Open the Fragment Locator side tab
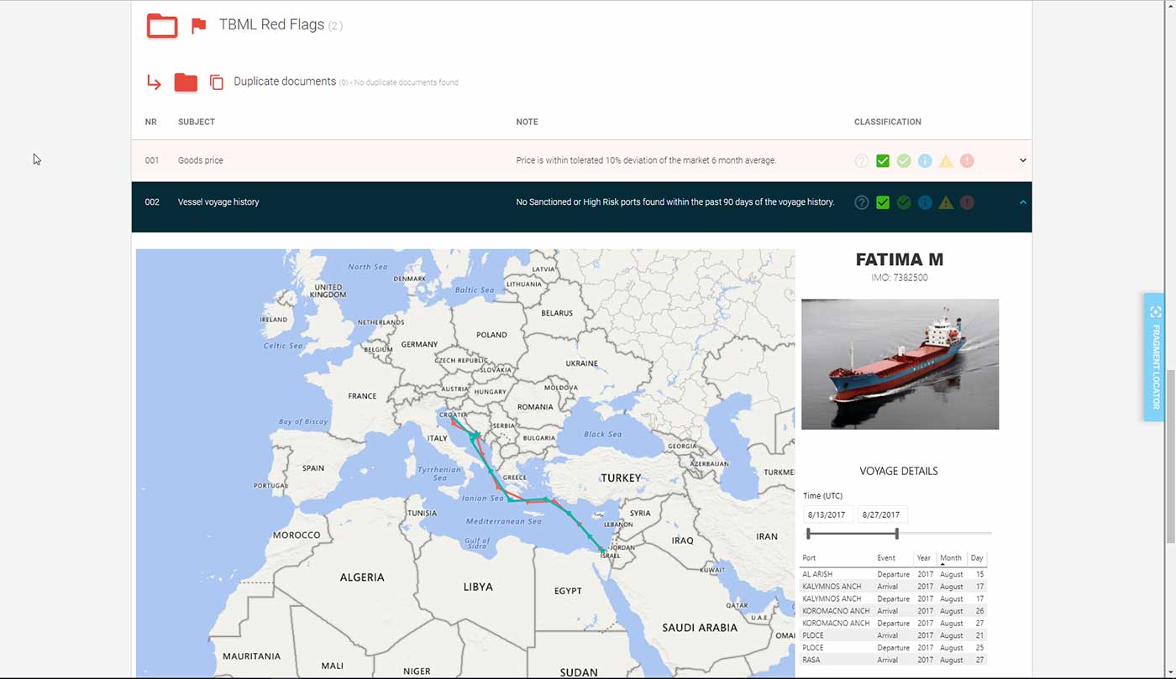The image size is (1176, 679). point(1154,357)
